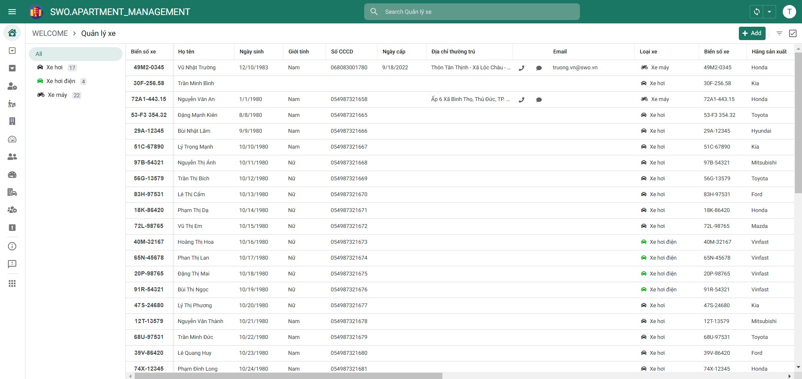Click the horizontal scrollbar thumb
This screenshot has width=802, height=379.
[288, 376]
